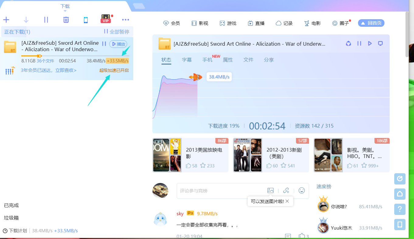This screenshot has height=239, width=414.
Task: Select the new download (+) icon
Action: (x=6, y=19)
